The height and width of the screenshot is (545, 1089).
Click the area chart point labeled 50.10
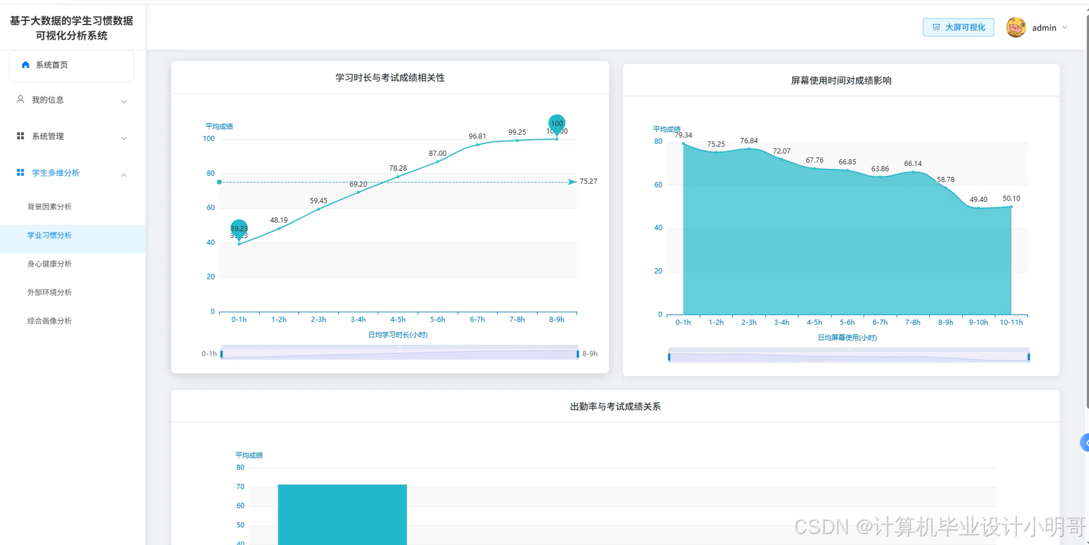(1011, 206)
